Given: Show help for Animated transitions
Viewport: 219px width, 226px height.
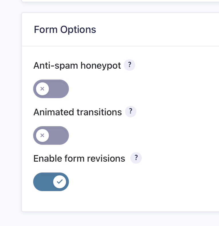Looking at the screenshot, I should (131, 112).
